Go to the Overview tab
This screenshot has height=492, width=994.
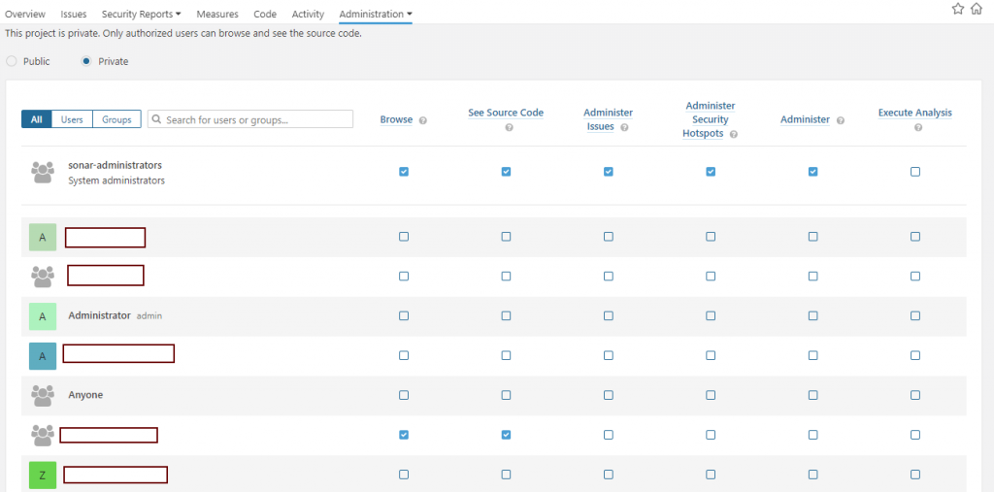click(25, 14)
